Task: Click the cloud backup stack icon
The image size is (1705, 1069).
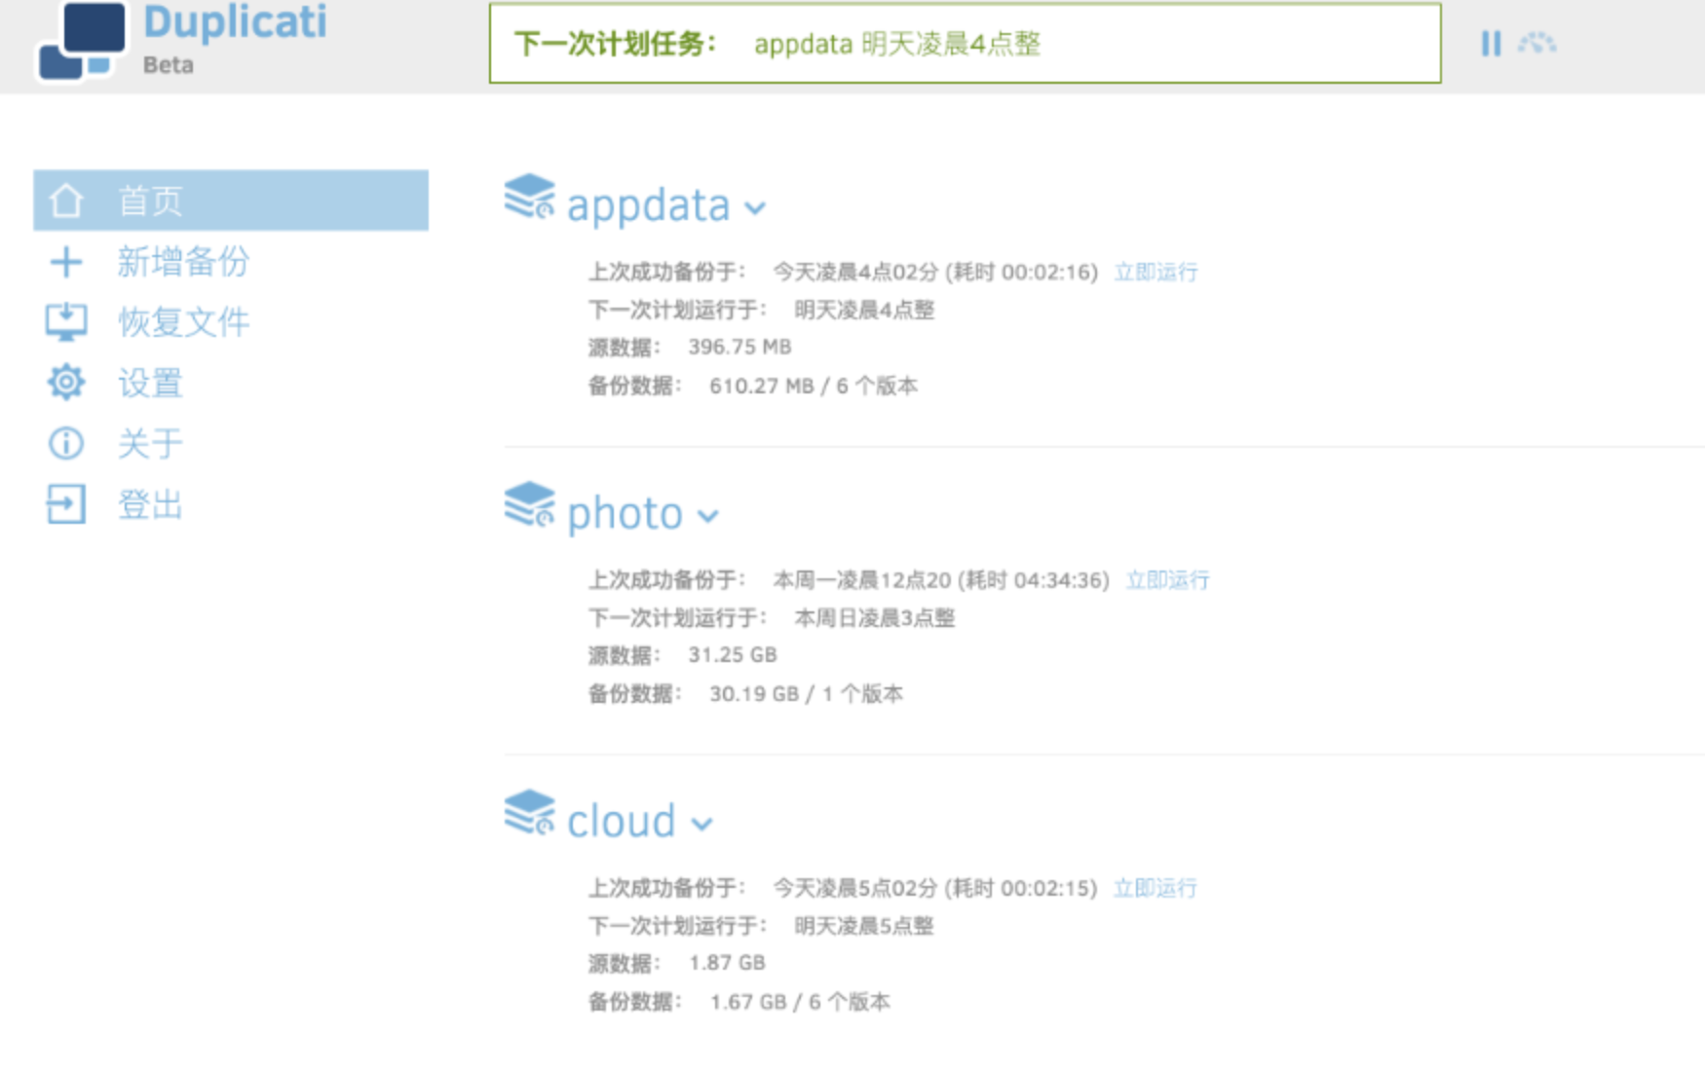Action: [530, 812]
